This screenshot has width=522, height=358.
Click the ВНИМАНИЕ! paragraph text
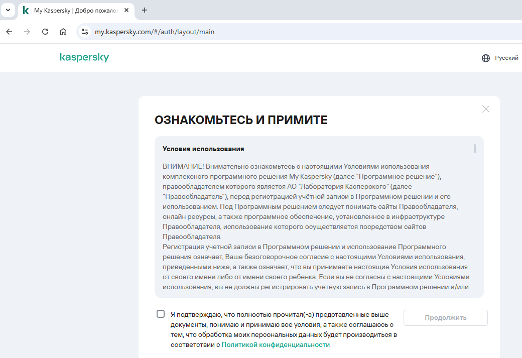click(311, 201)
